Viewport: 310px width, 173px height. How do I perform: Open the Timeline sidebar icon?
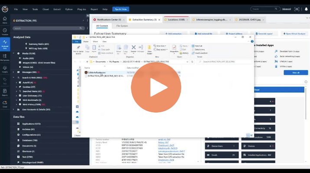pyautogui.click(x=5, y=31)
